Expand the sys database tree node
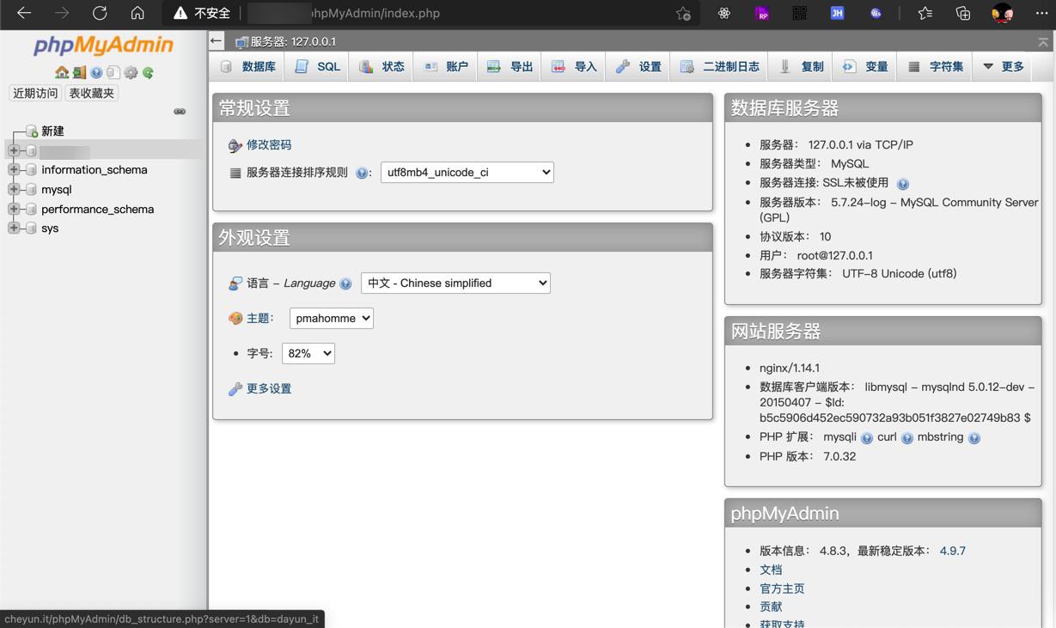Image resolution: width=1056 pixels, height=628 pixels. point(14,229)
